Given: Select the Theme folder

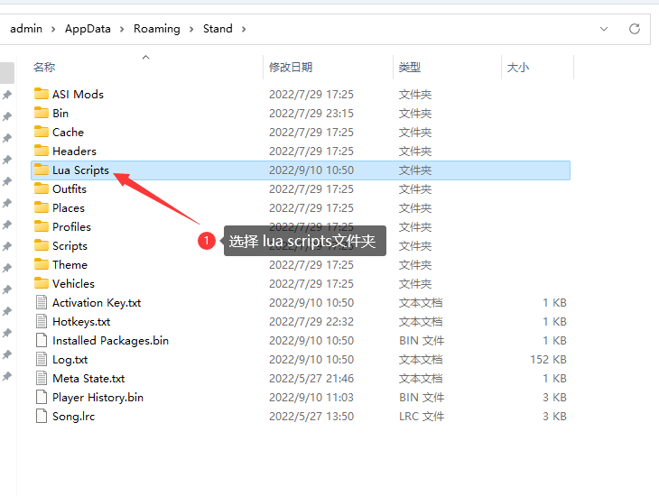Looking at the screenshot, I should tap(70, 264).
